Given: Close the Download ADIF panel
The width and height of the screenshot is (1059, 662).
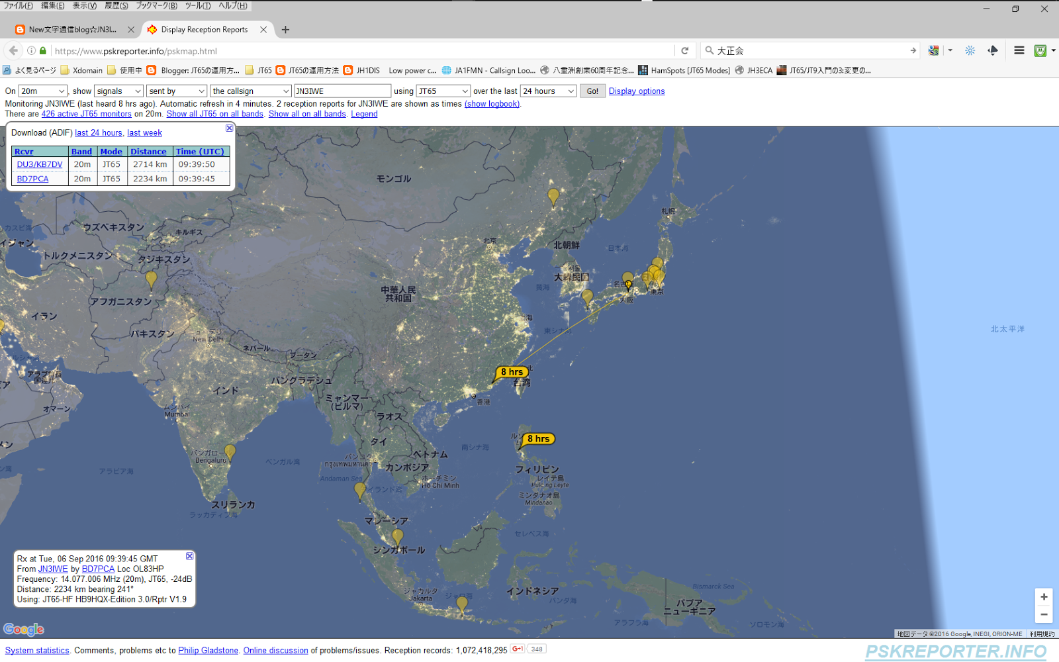Looking at the screenshot, I should (228, 128).
